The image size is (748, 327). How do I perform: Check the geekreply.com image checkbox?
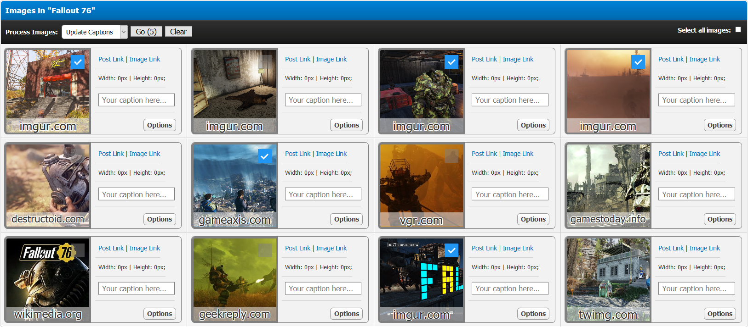(264, 250)
